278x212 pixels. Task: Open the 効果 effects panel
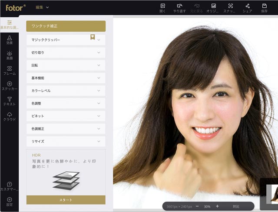click(10, 40)
